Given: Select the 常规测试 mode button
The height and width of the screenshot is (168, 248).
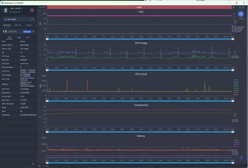Looking at the screenshot, I should point(7,25).
